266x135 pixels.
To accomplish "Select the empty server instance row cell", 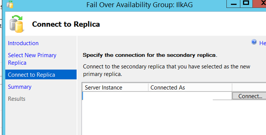I will coord(115,96).
